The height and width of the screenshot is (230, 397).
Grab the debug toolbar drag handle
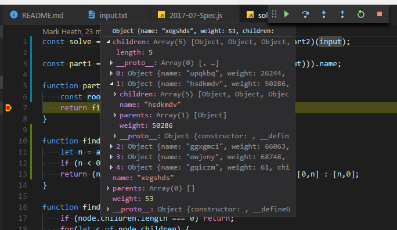(x=274, y=14)
